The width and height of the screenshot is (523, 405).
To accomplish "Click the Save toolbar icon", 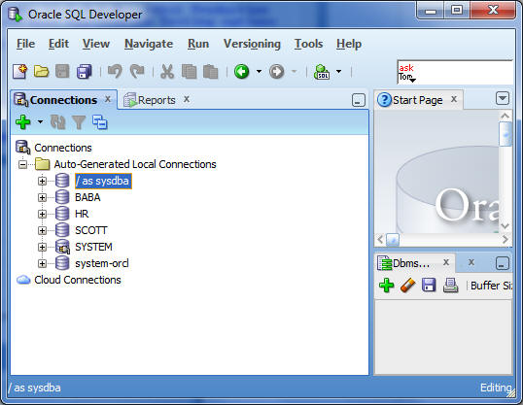I will pyautogui.click(x=62, y=71).
